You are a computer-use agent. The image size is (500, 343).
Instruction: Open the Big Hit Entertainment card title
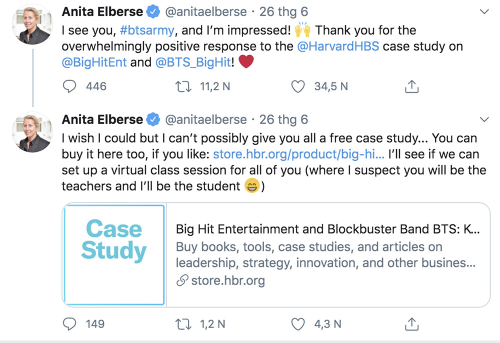click(327, 229)
